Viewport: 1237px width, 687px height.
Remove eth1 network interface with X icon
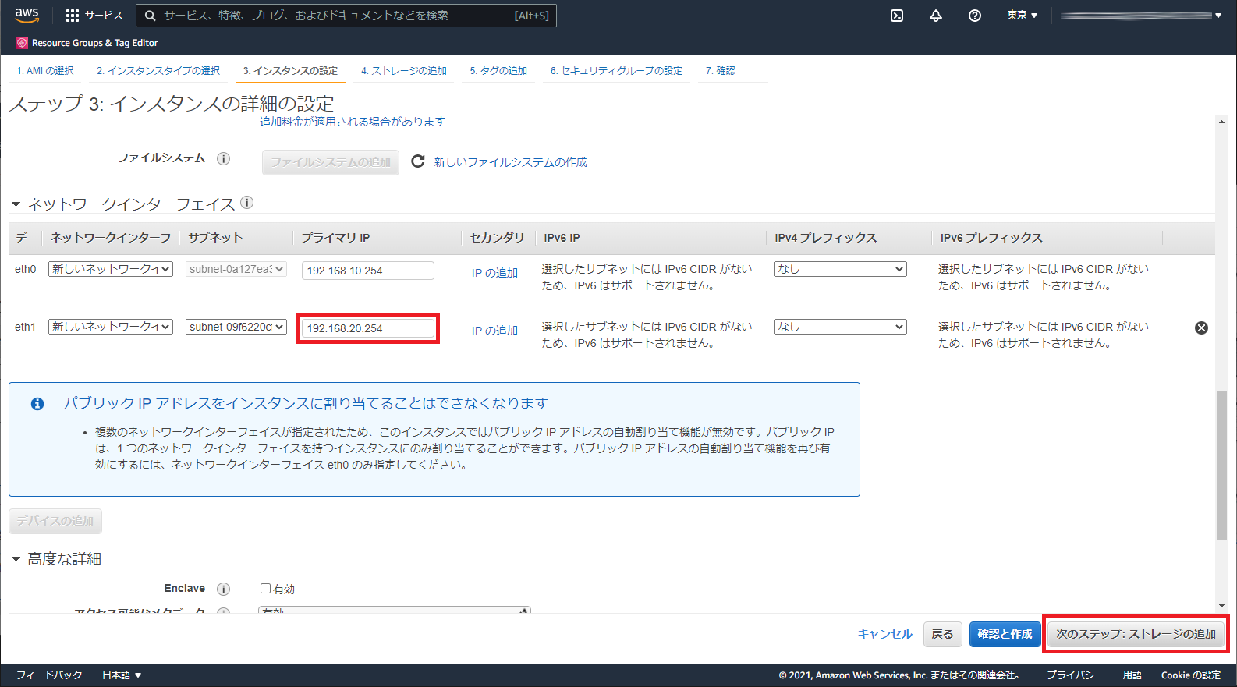(1201, 328)
